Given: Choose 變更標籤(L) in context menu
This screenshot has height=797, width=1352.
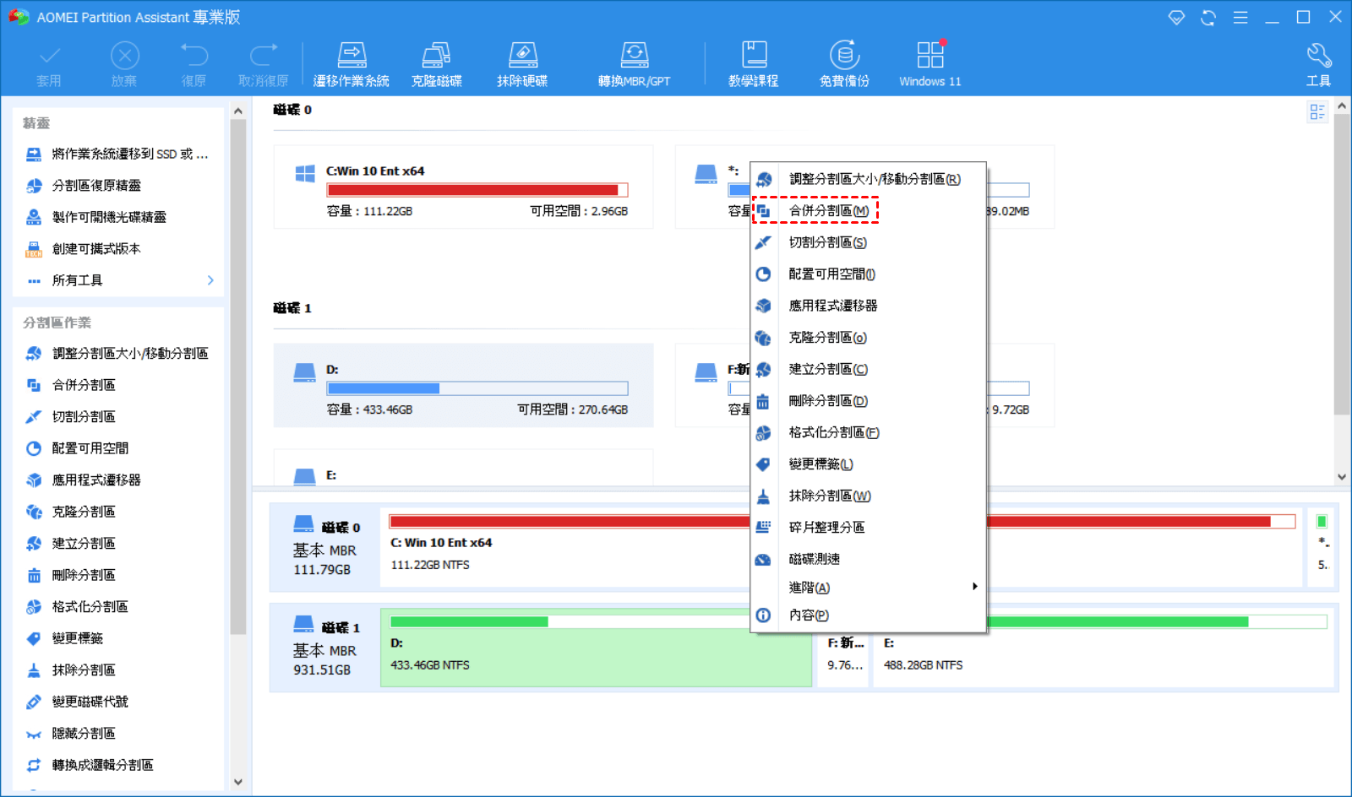Looking at the screenshot, I should point(868,464).
